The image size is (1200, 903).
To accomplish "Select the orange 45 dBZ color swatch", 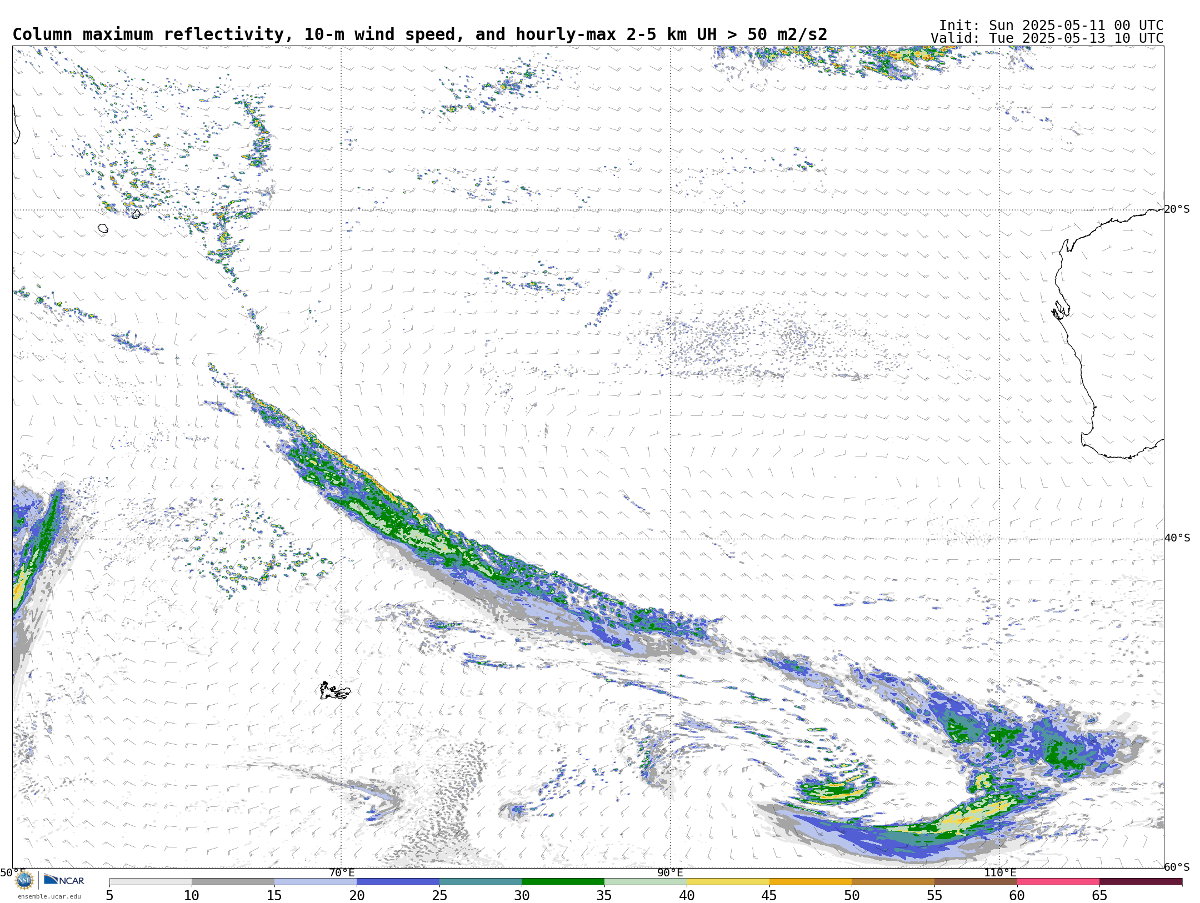I will click(x=811, y=881).
